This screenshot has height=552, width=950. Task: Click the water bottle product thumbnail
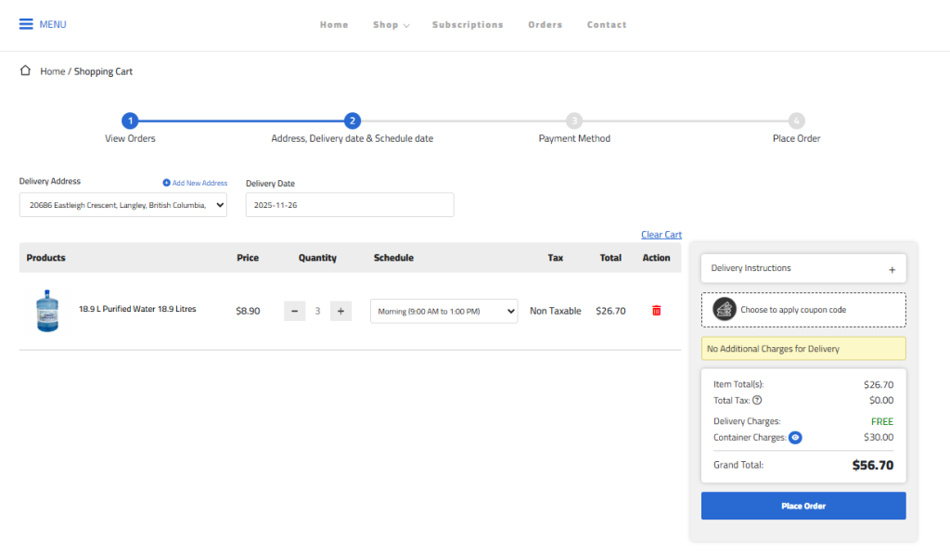(46, 311)
